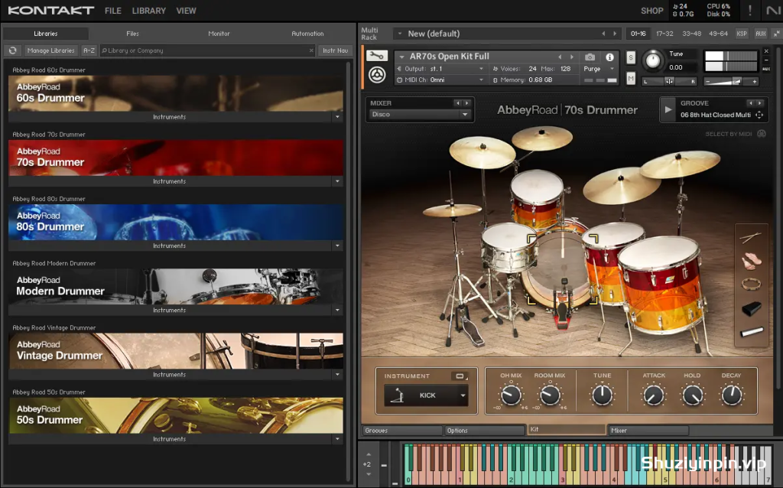The width and height of the screenshot is (783, 488).
Task: Toggle Instr Nav pane
Action: click(x=335, y=50)
